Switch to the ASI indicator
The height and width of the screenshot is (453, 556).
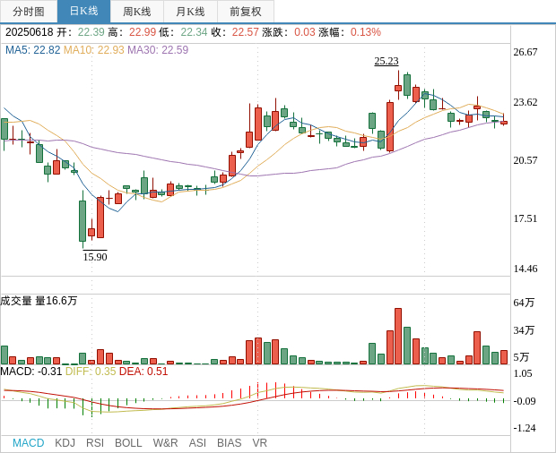(x=197, y=443)
